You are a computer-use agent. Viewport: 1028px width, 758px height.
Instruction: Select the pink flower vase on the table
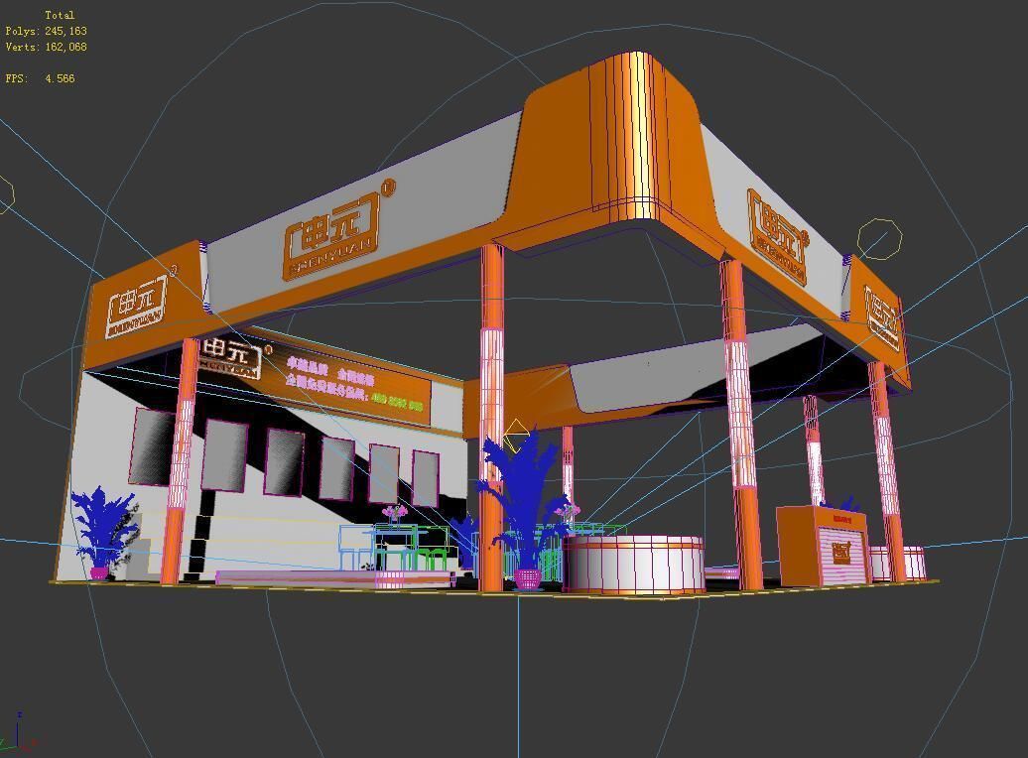(x=395, y=515)
